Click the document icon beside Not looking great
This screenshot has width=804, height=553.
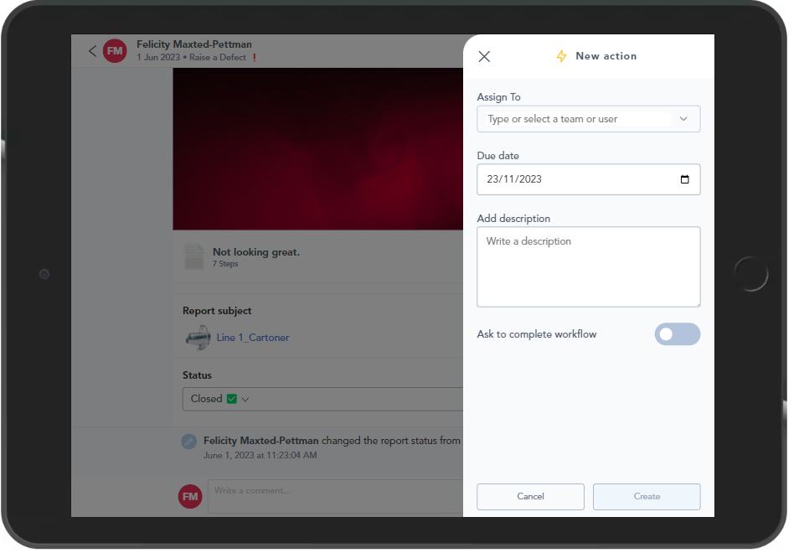click(x=193, y=257)
